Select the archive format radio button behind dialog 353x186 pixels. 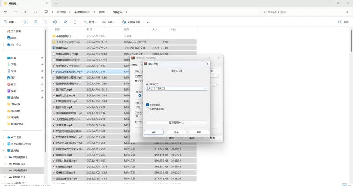139,95
